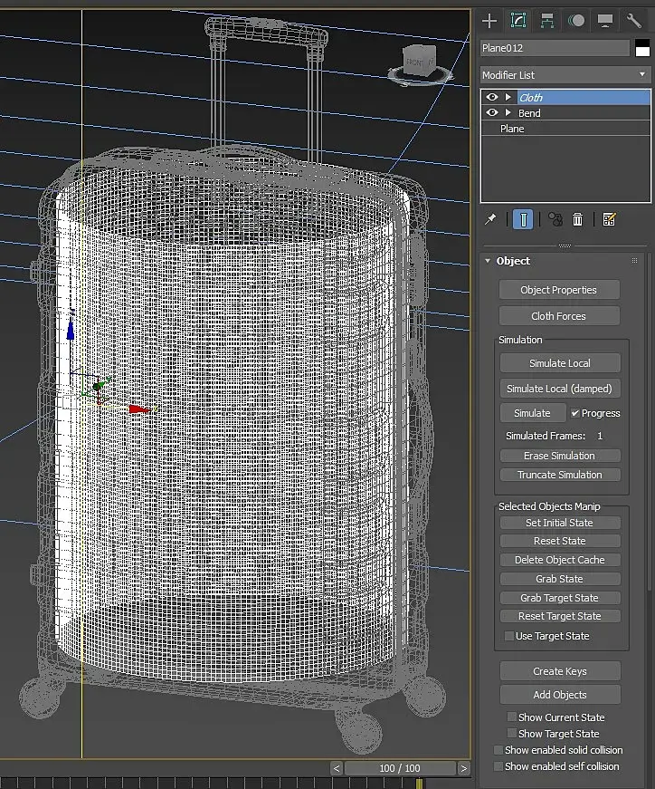Click the object color swatch
The image size is (655, 789).
click(x=642, y=48)
